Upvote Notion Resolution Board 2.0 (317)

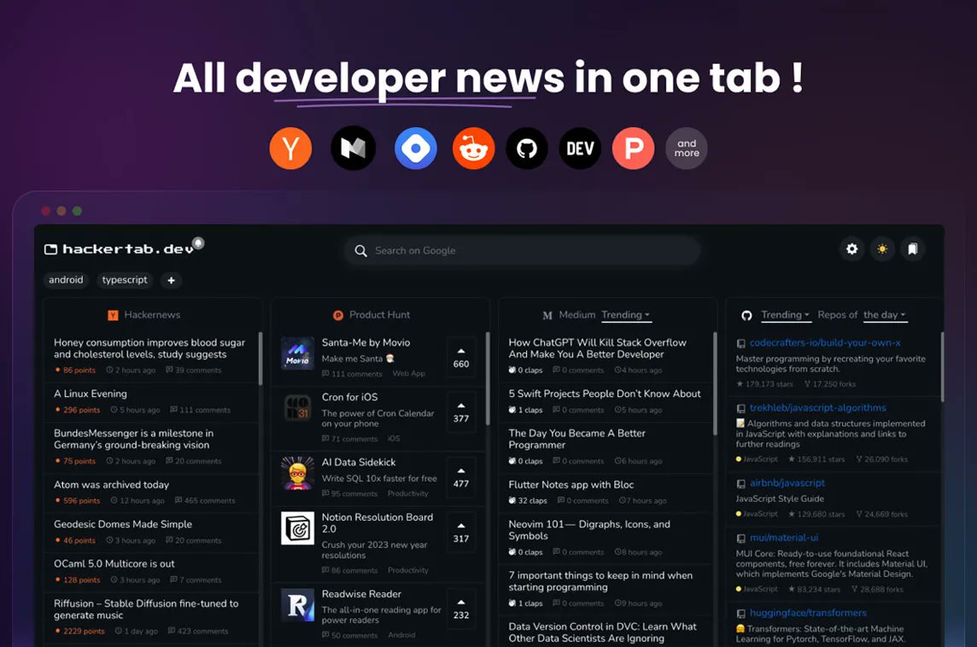pos(461,532)
